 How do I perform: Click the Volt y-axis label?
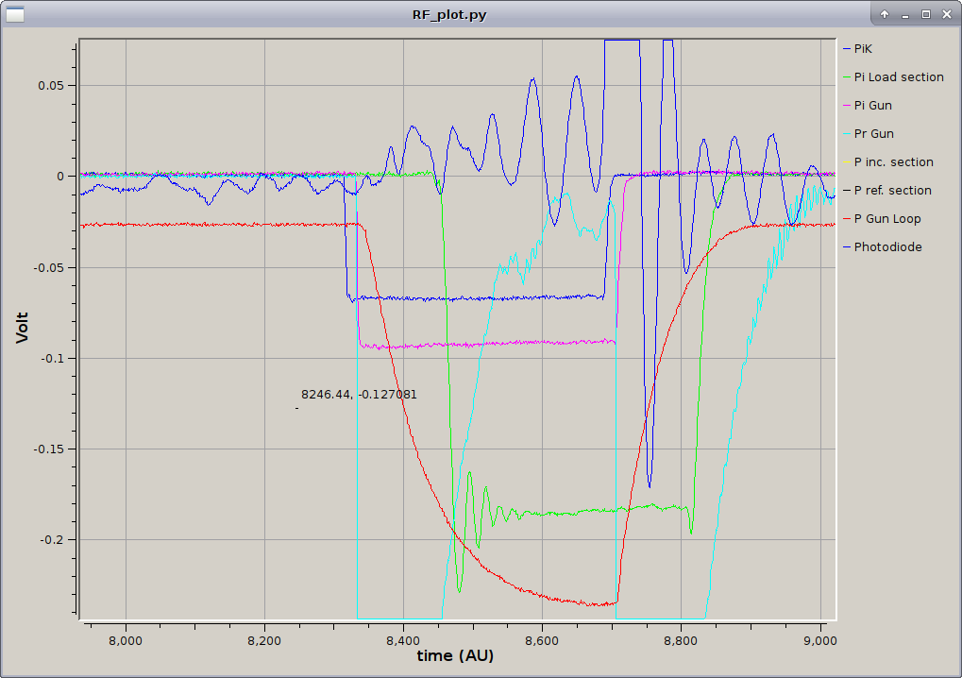[23, 327]
